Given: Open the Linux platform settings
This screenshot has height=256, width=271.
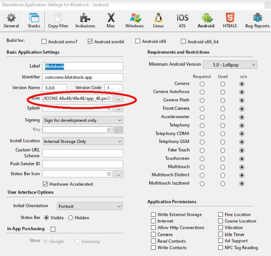Looking at the screenshot, I should coord(158,21).
